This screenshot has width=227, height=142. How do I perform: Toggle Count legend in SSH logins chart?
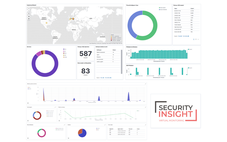pos(190,68)
